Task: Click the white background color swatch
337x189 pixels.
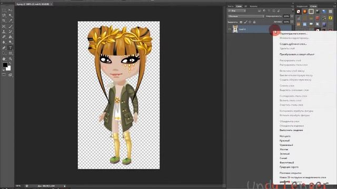Action: (9, 69)
